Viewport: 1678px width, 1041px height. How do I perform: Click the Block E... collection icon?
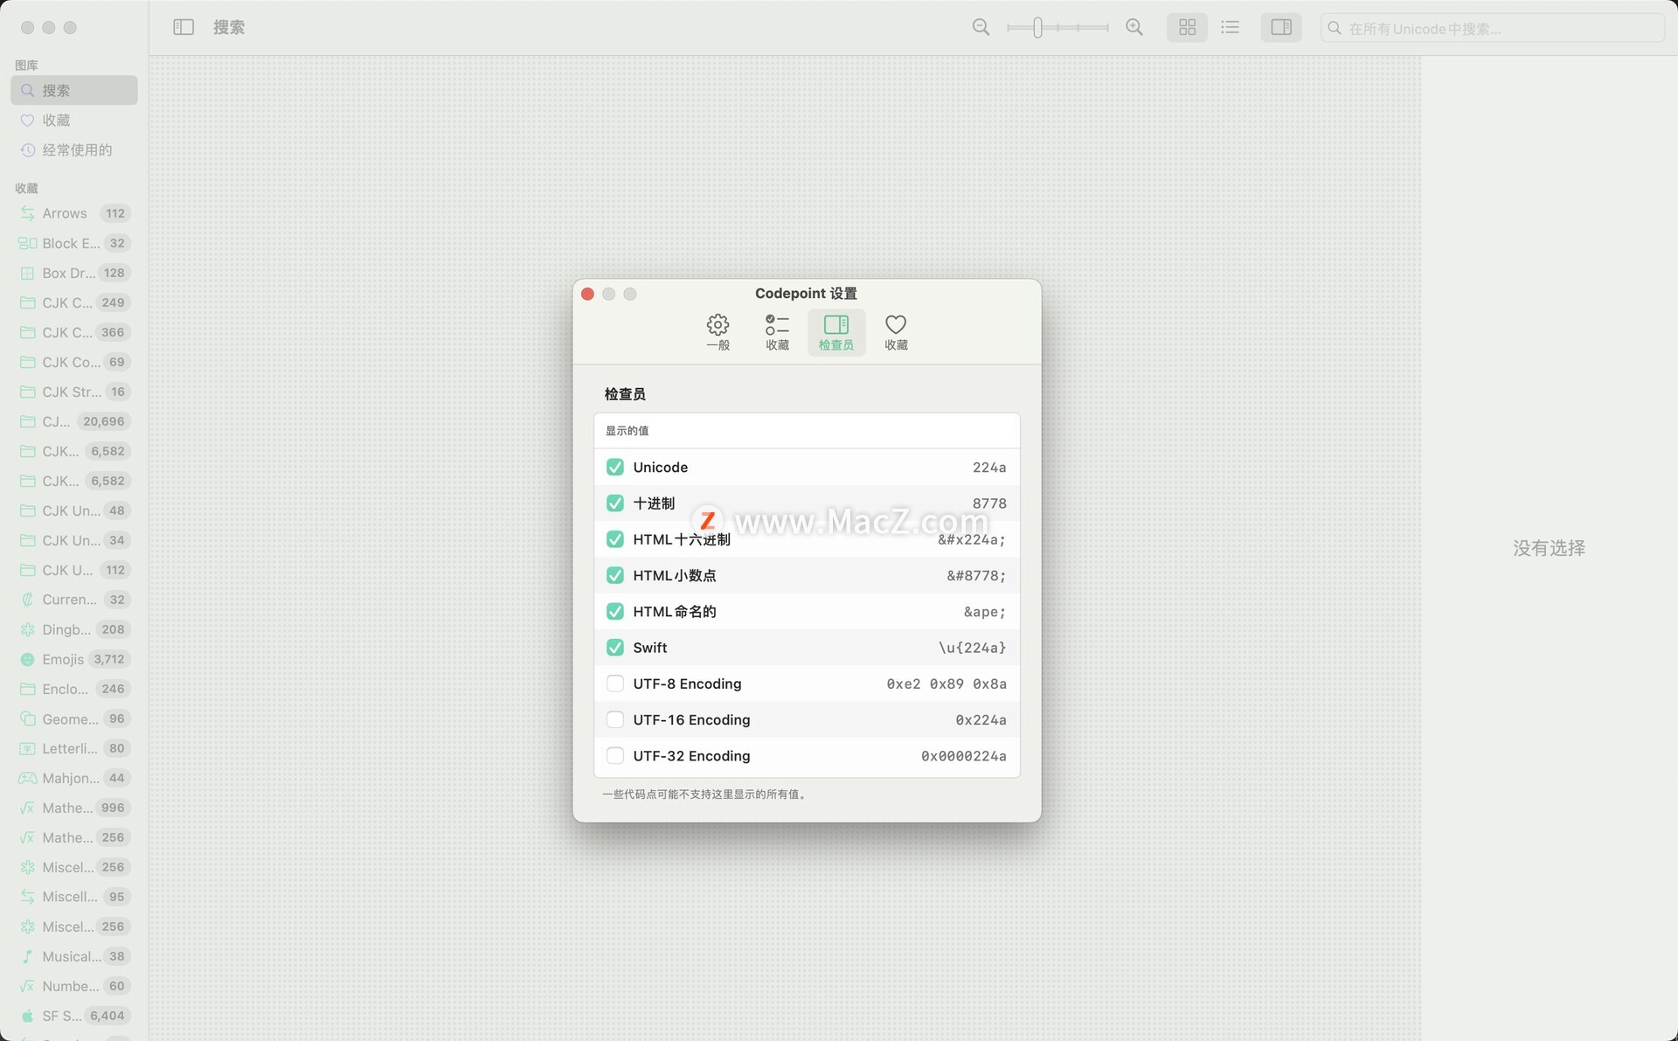(27, 243)
